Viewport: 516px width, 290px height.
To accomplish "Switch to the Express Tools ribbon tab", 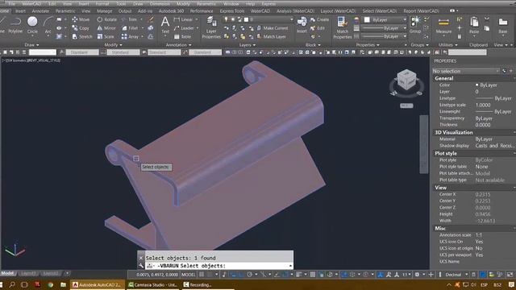I will 232,10.
